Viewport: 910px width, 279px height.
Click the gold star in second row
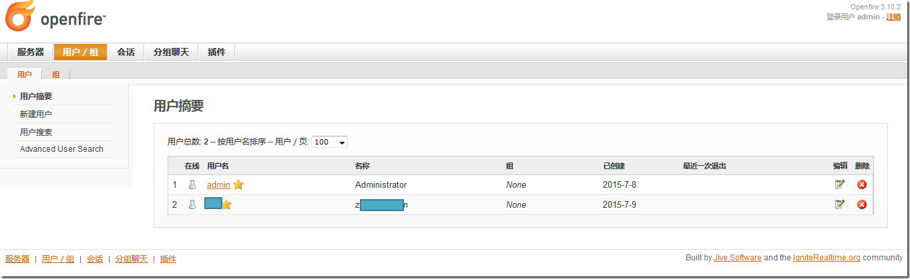[227, 204]
